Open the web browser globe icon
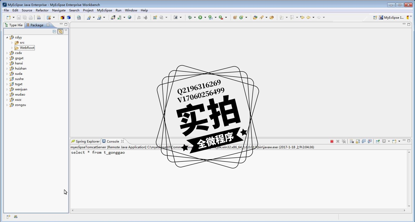415x222 pixels. pos(129,17)
